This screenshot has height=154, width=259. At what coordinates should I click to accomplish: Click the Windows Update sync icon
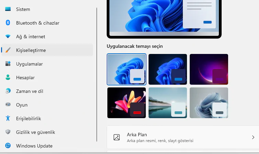(8, 146)
